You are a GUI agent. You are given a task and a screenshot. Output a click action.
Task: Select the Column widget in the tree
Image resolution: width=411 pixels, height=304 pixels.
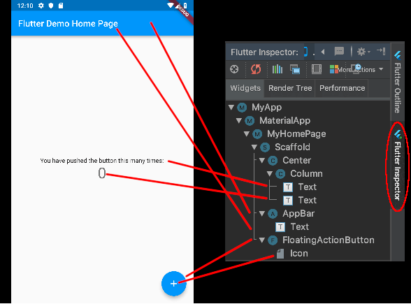point(306,174)
